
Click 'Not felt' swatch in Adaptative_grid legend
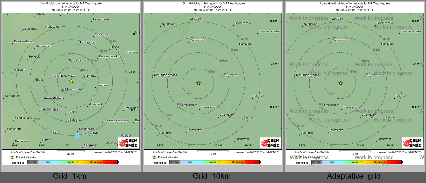[316, 162]
